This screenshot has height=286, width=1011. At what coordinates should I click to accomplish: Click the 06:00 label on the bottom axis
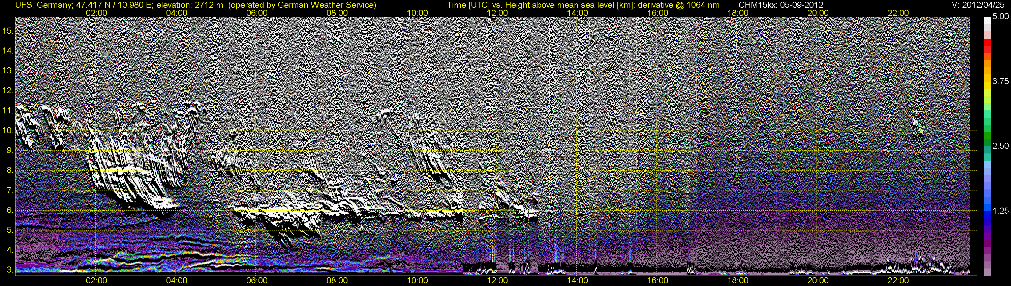point(257,281)
